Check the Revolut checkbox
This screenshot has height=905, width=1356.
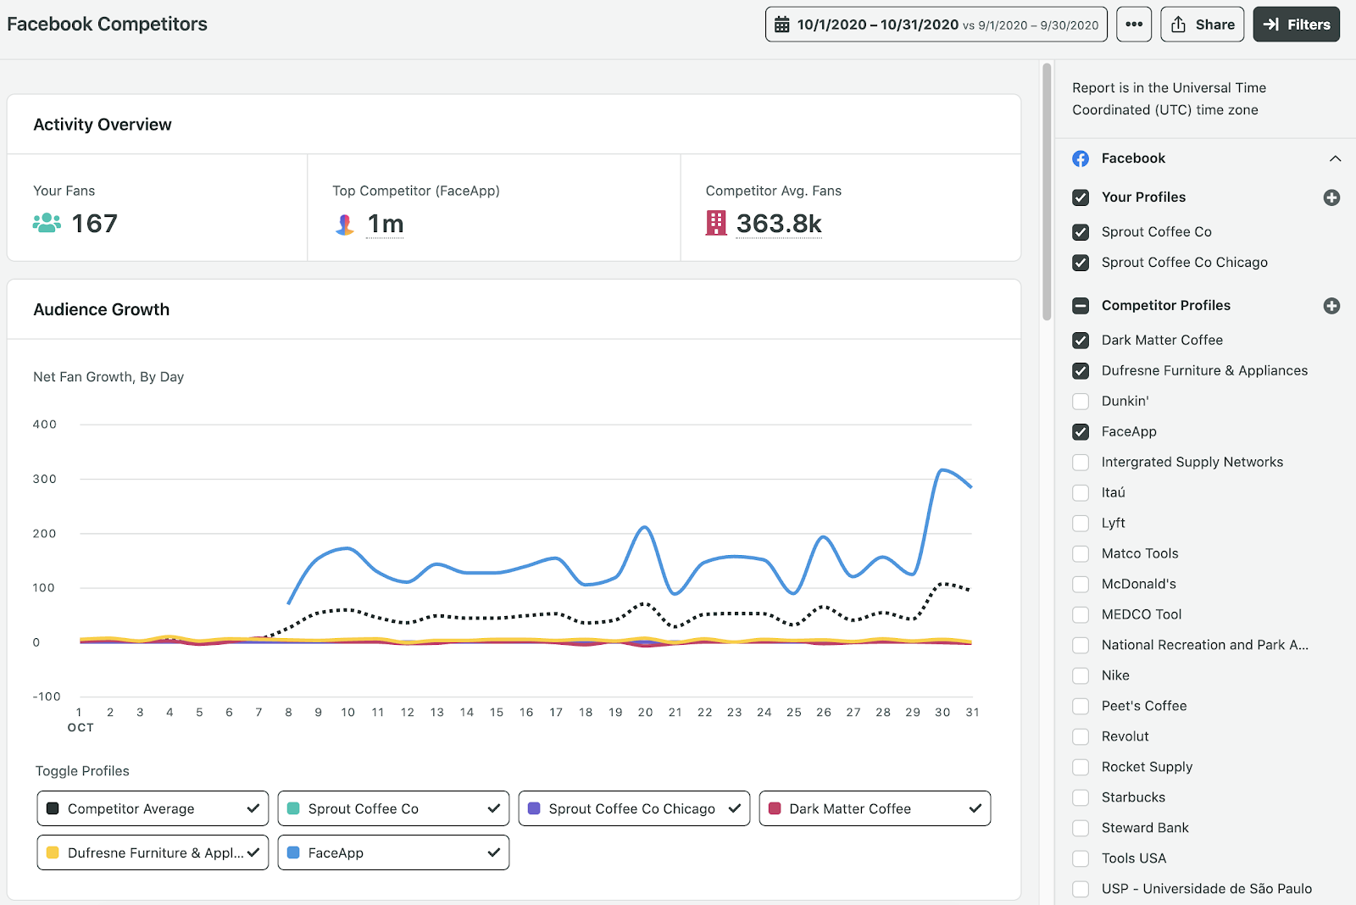pyautogui.click(x=1081, y=737)
